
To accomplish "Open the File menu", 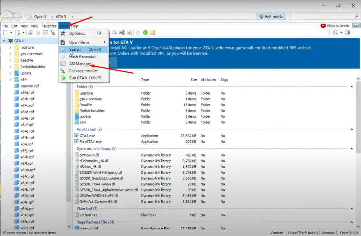I will (x=5, y=26).
